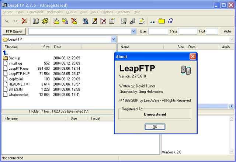Click the two-dots toolbar icon

(x=152, y=21)
